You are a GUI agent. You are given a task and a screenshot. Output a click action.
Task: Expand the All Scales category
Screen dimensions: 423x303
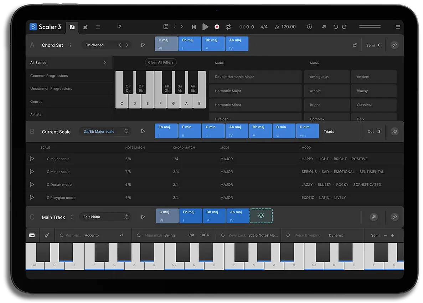coord(104,63)
